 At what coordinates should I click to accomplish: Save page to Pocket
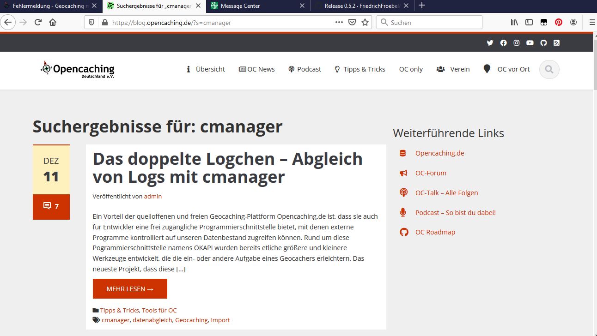(x=352, y=22)
